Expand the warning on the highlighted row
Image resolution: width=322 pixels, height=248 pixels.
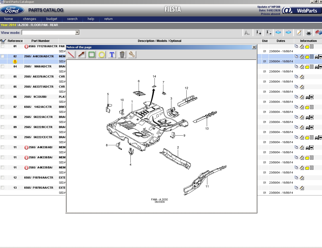pos(15,61)
